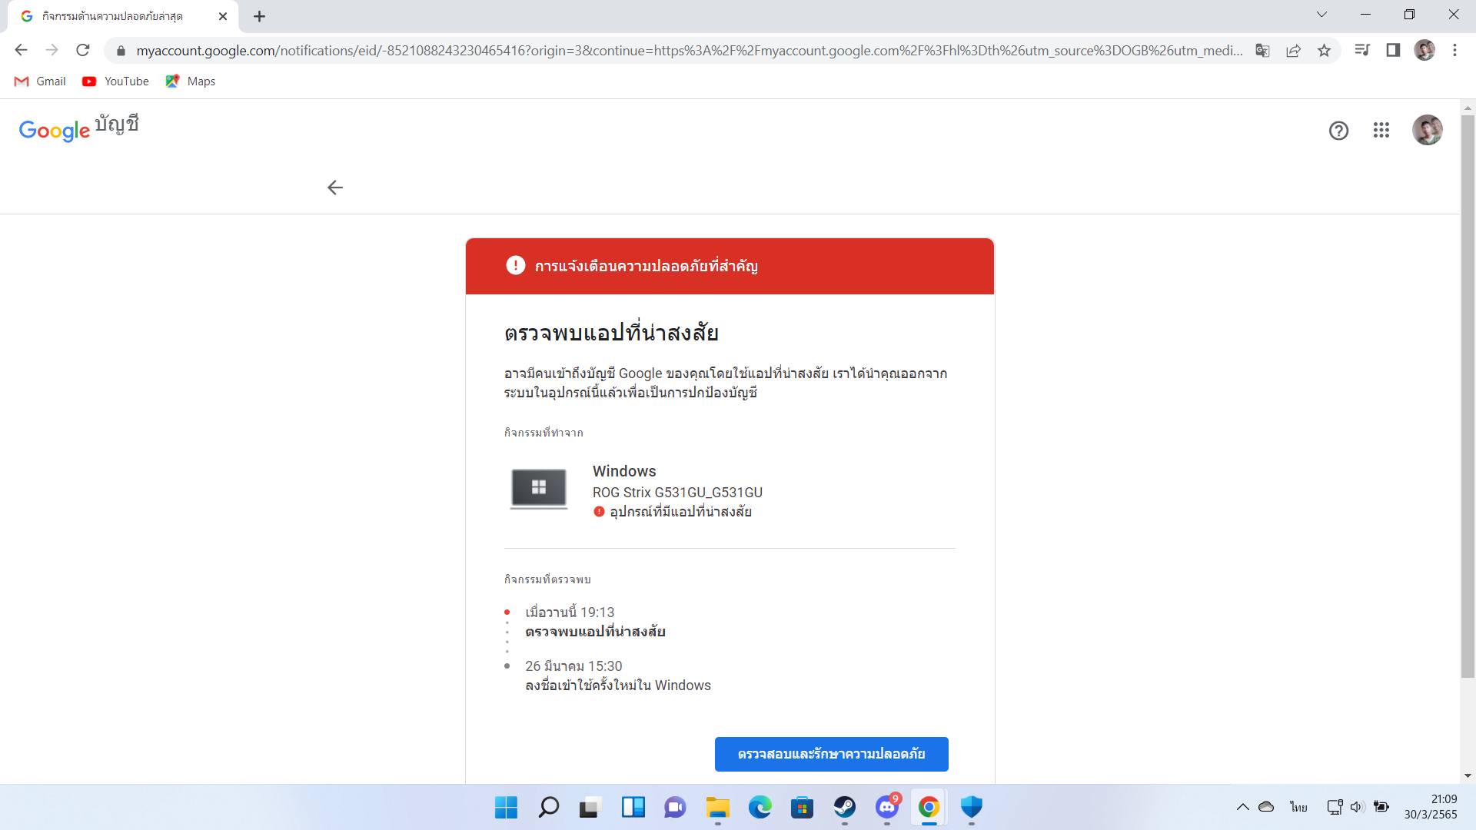The height and width of the screenshot is (830, 1476).
Task: Open the Google apps grid icon
Action: [1381, 131]
